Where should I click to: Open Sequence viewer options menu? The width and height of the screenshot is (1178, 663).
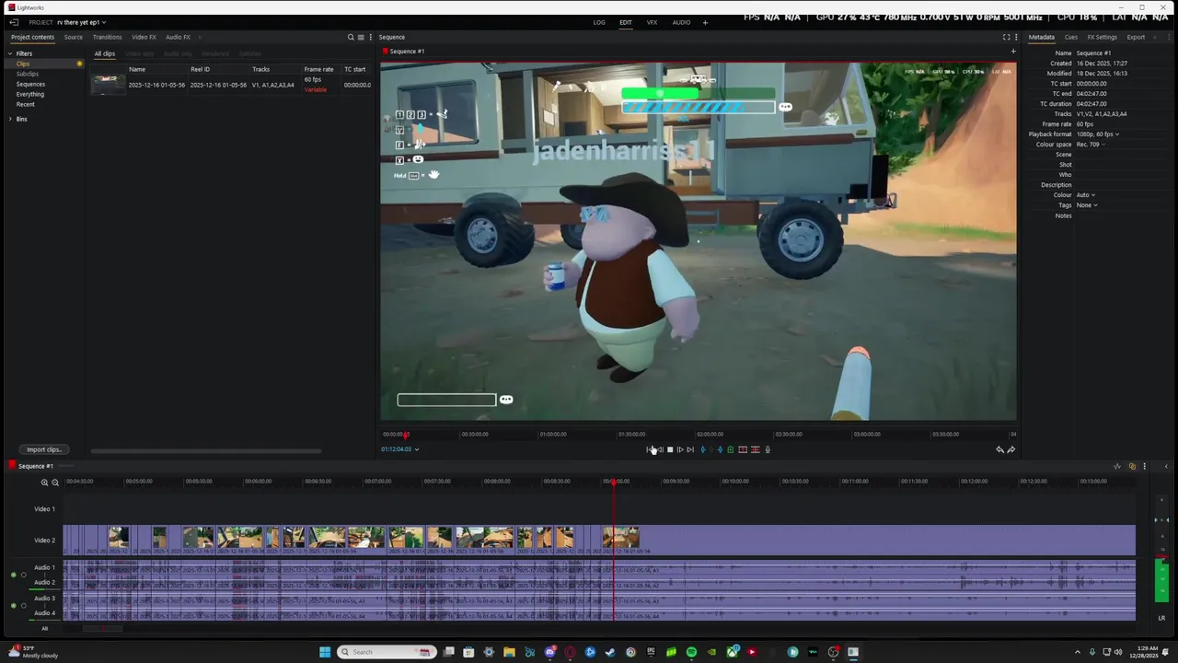(1016, 37)
